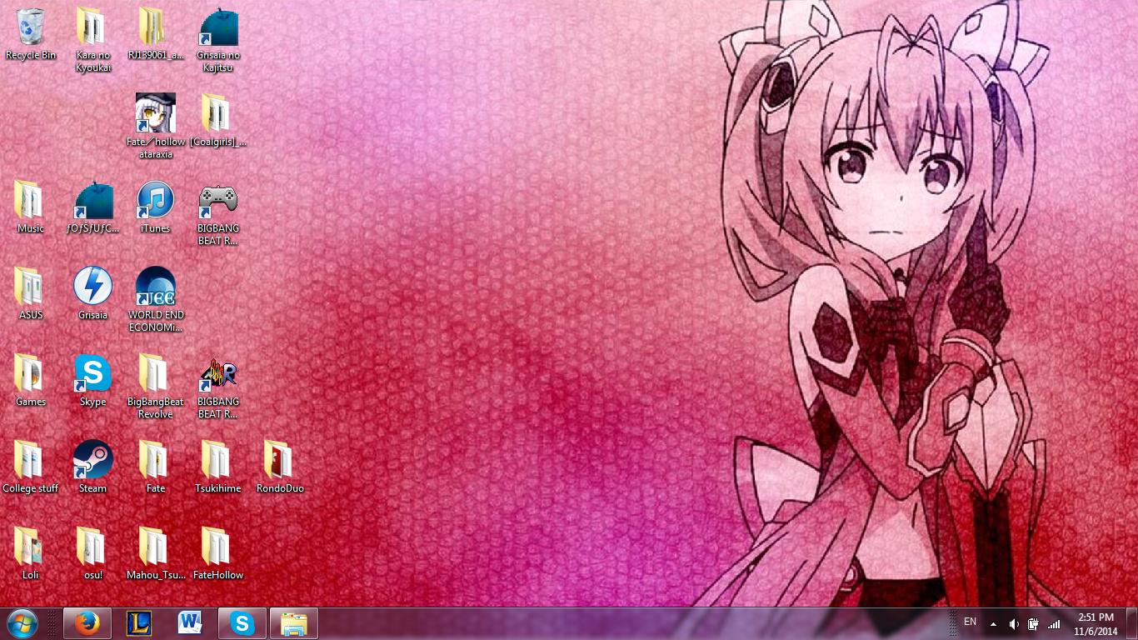Open Microsoft Word from the taskbar
1138x640 pixels.
[190, 623]
